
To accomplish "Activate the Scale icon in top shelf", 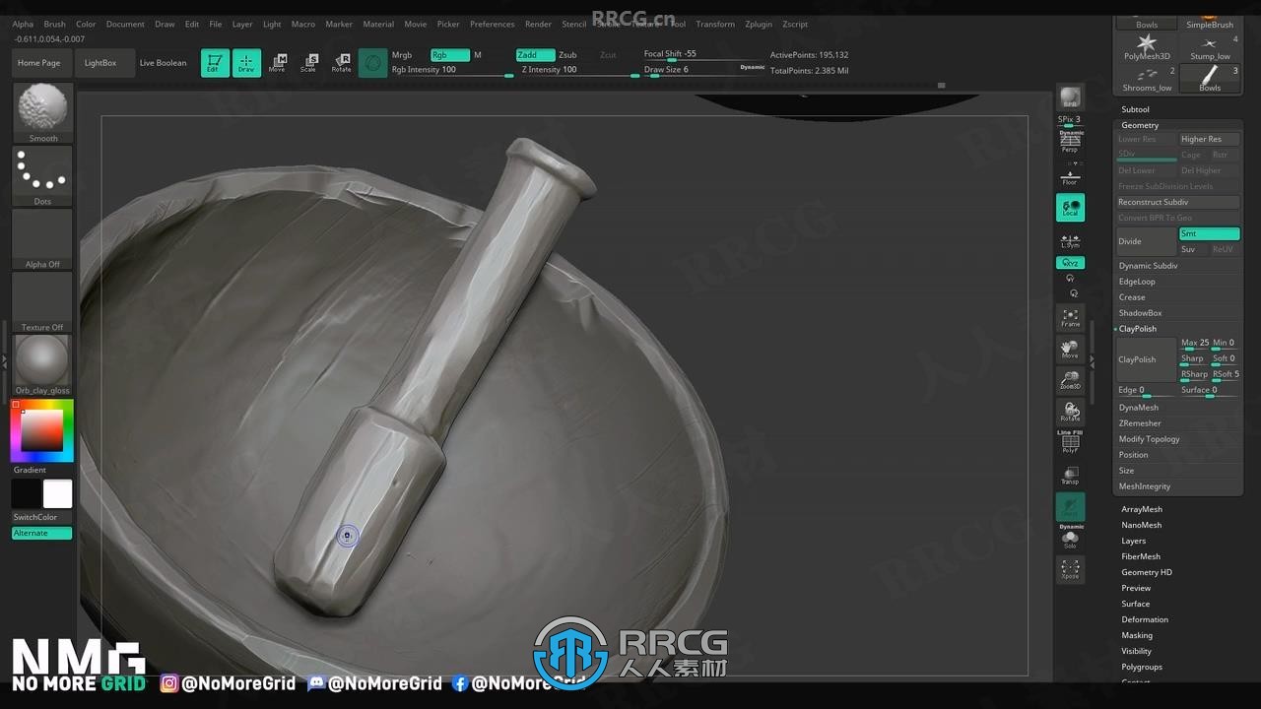I will tap(309, 63).
